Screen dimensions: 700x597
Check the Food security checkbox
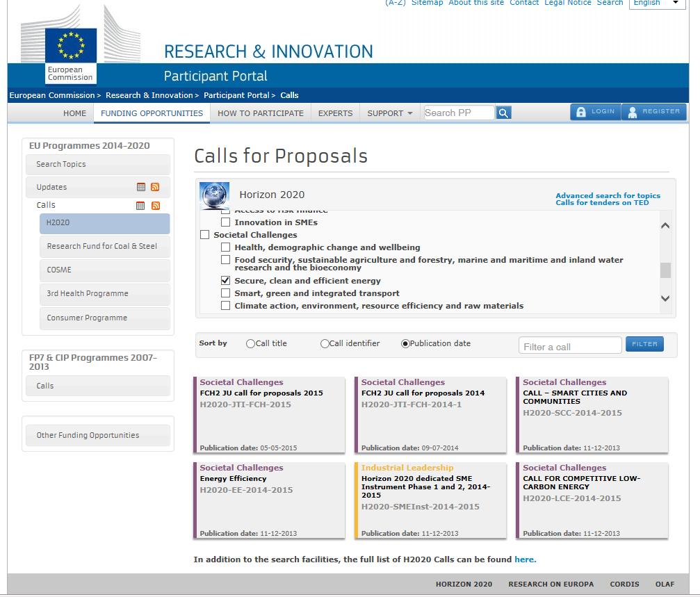[x=226, y=260]
